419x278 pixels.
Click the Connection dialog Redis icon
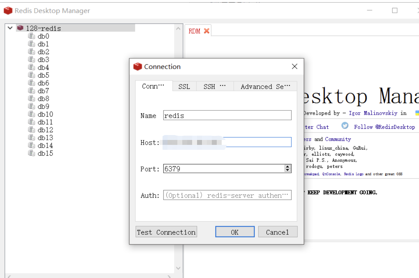(138, 66)
